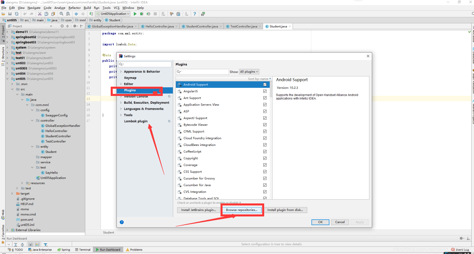Open the Unti05Application run configuration dropdown
Image resolution: width=474 pixels, height=254 pixels.
pos(113,14)
